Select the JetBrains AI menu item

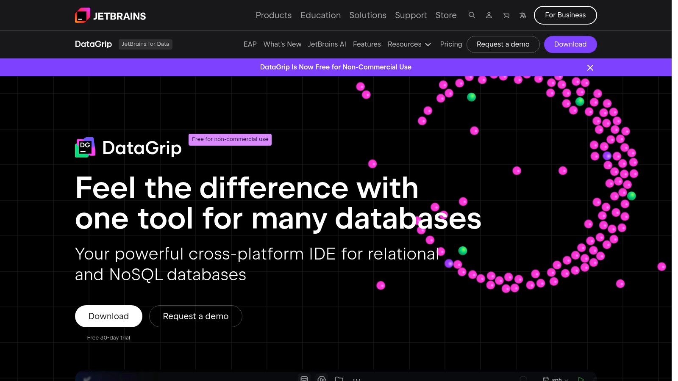327,44
